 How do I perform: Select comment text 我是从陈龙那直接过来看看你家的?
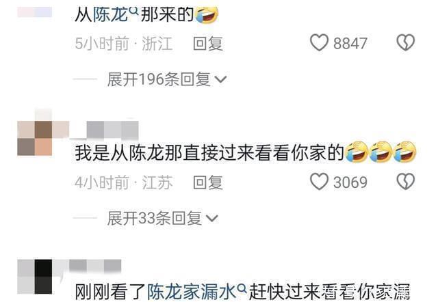209,153
